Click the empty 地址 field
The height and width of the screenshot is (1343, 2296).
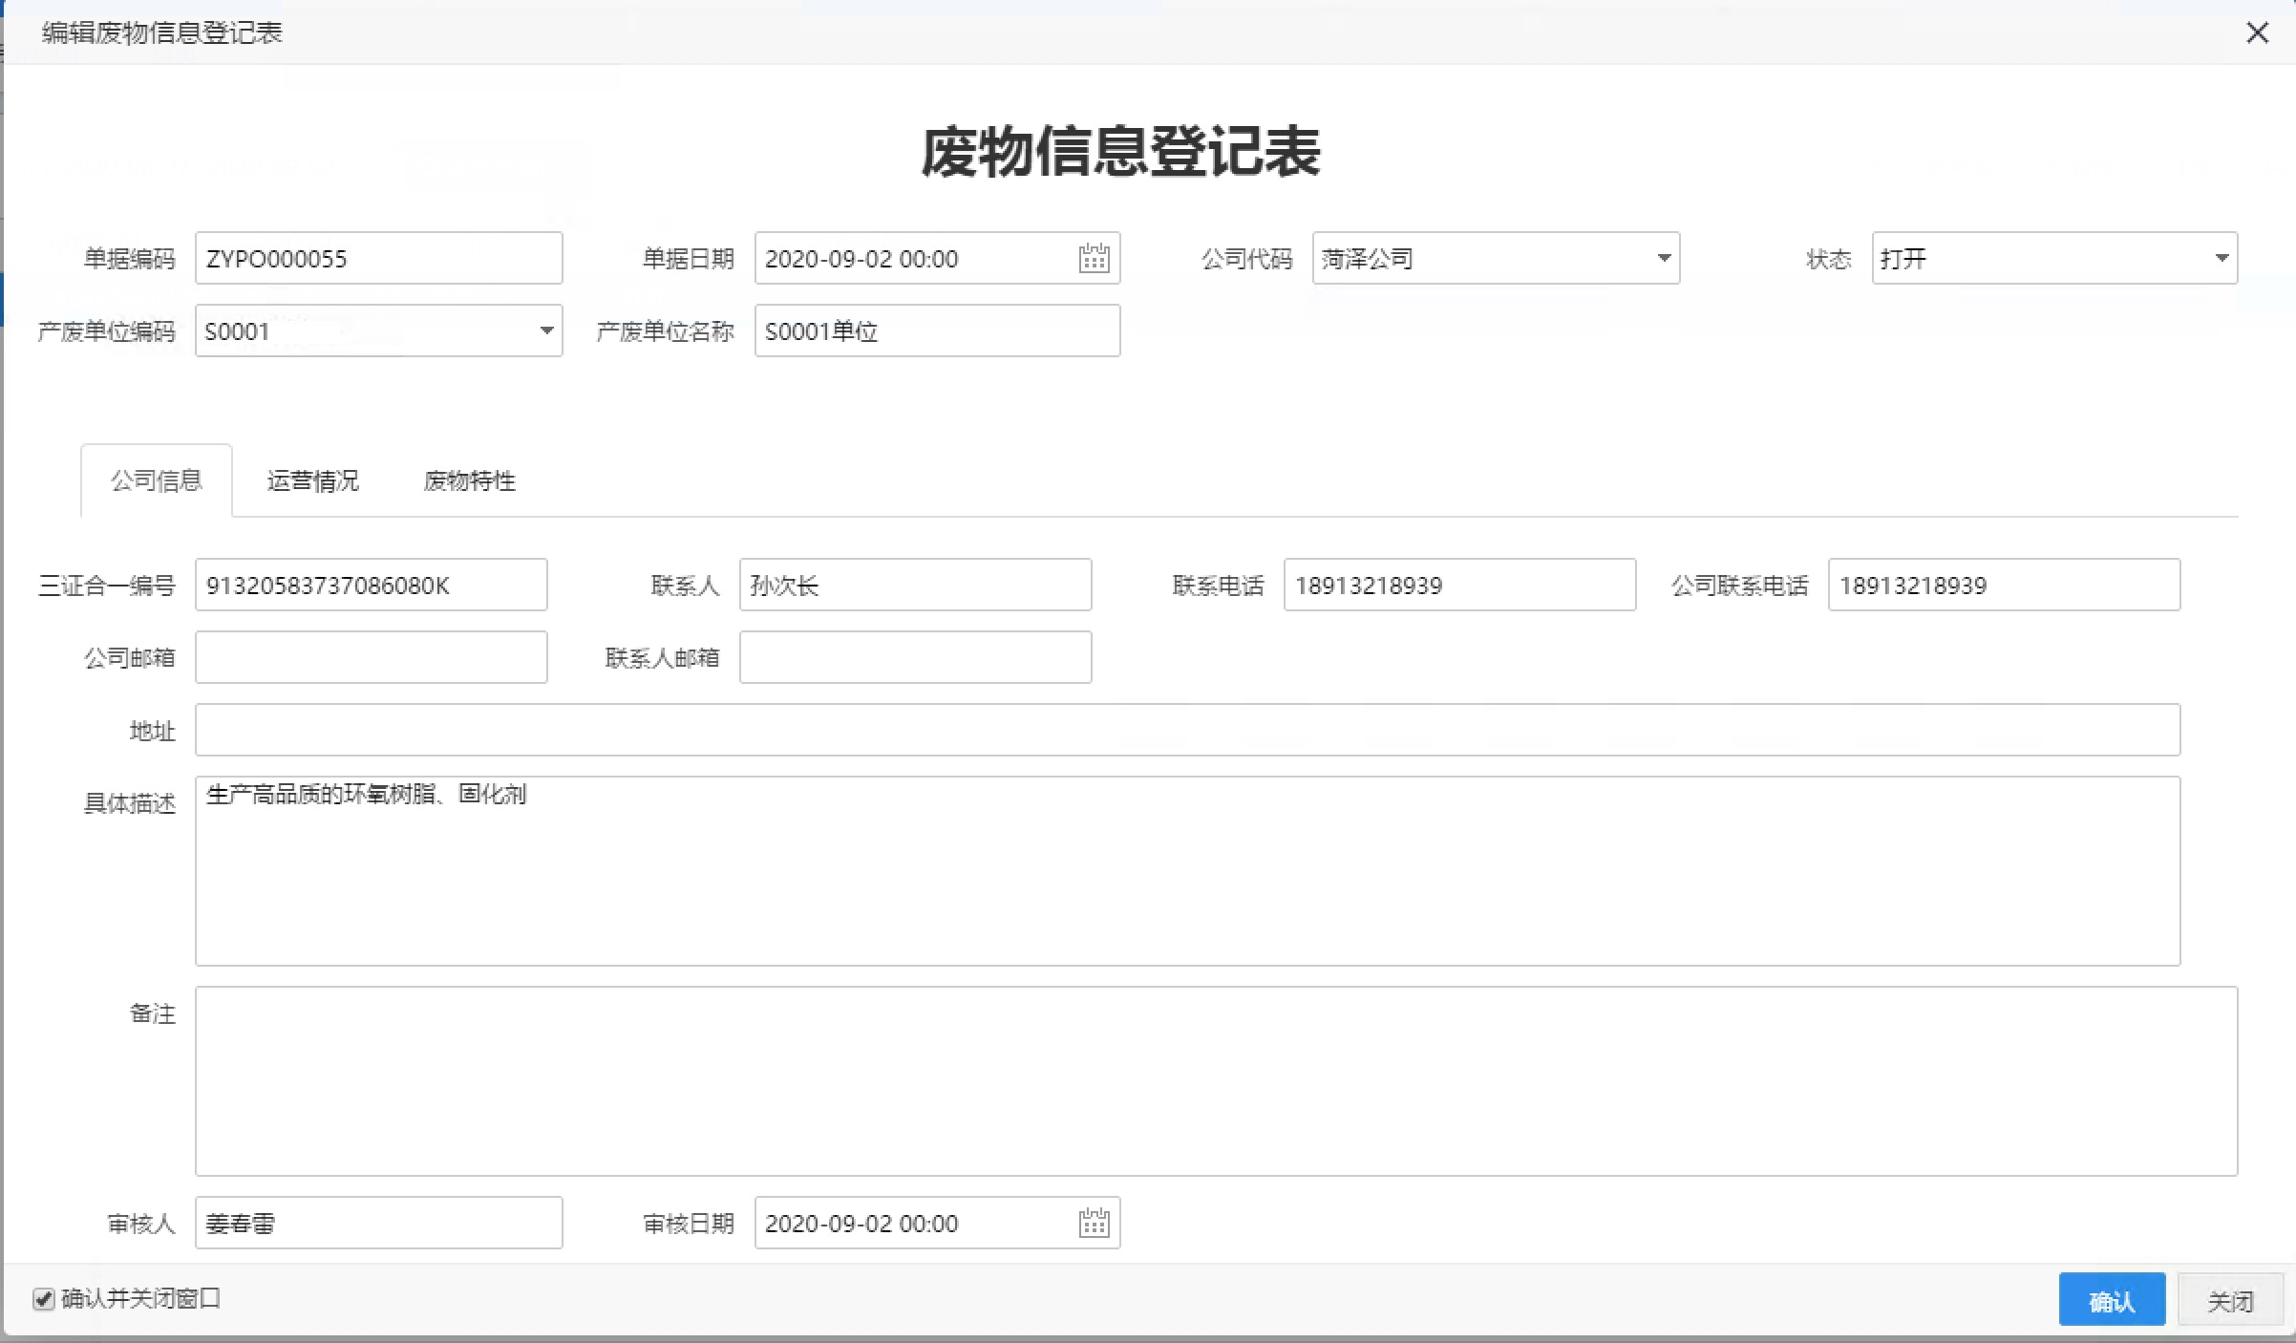[x=1188, y=730]
